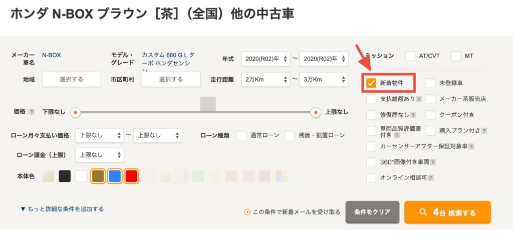Tick the 修復歴なし checkbox
The width and height of the screenshot is (513, 237).
[371, 115]
